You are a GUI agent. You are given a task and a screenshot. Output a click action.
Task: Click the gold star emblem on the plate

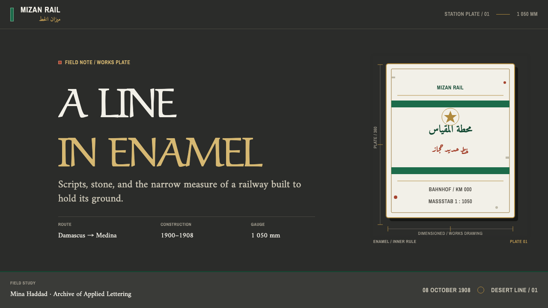[x=450, y=117]
